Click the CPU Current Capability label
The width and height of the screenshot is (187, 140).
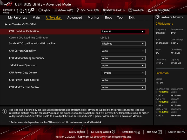[22, 51]
